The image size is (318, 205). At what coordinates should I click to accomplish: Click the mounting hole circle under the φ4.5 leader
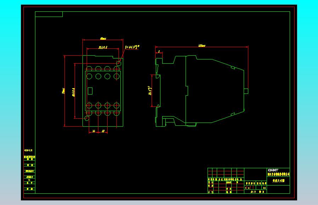[x=119, y=63]
